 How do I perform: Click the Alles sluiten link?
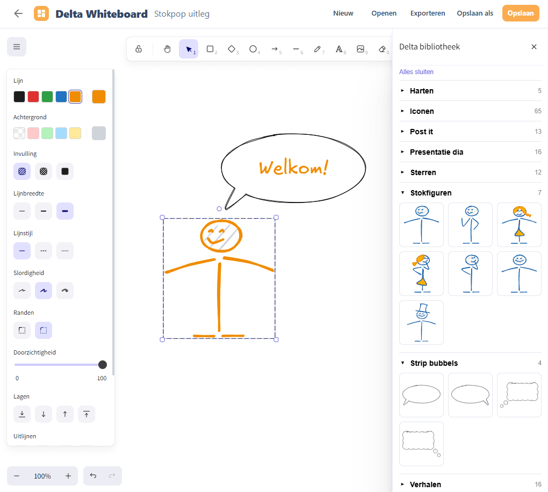(x=416, y=71)
